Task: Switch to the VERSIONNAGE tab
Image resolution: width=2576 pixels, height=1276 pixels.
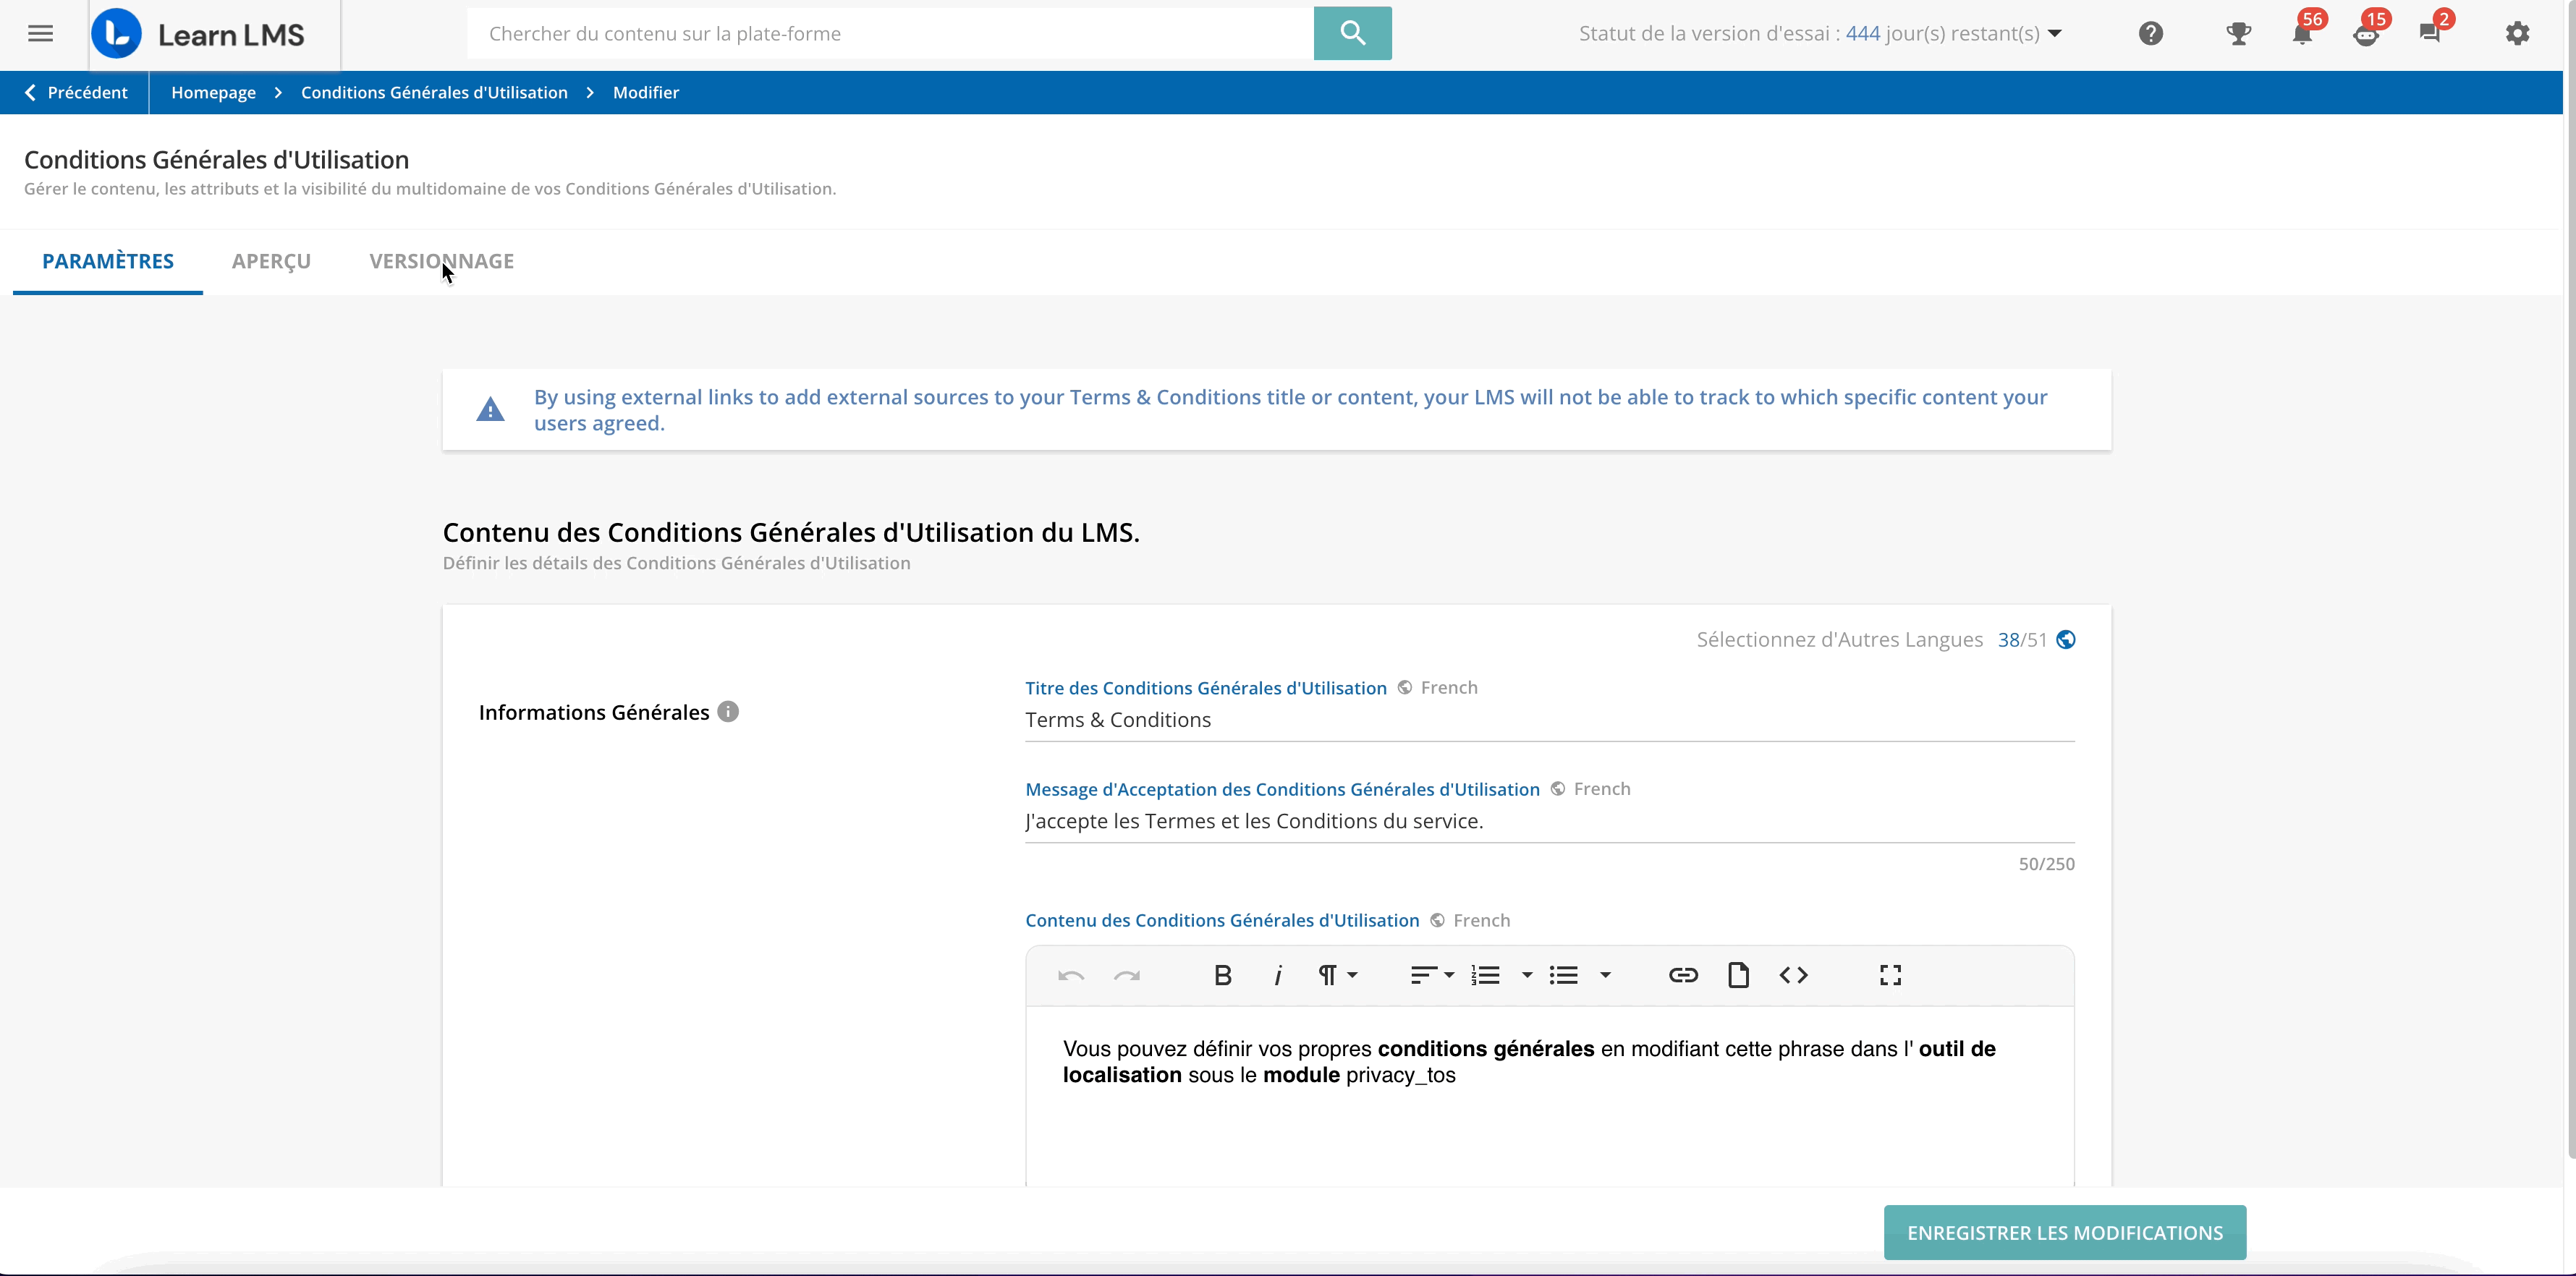Action: (441, 261)
